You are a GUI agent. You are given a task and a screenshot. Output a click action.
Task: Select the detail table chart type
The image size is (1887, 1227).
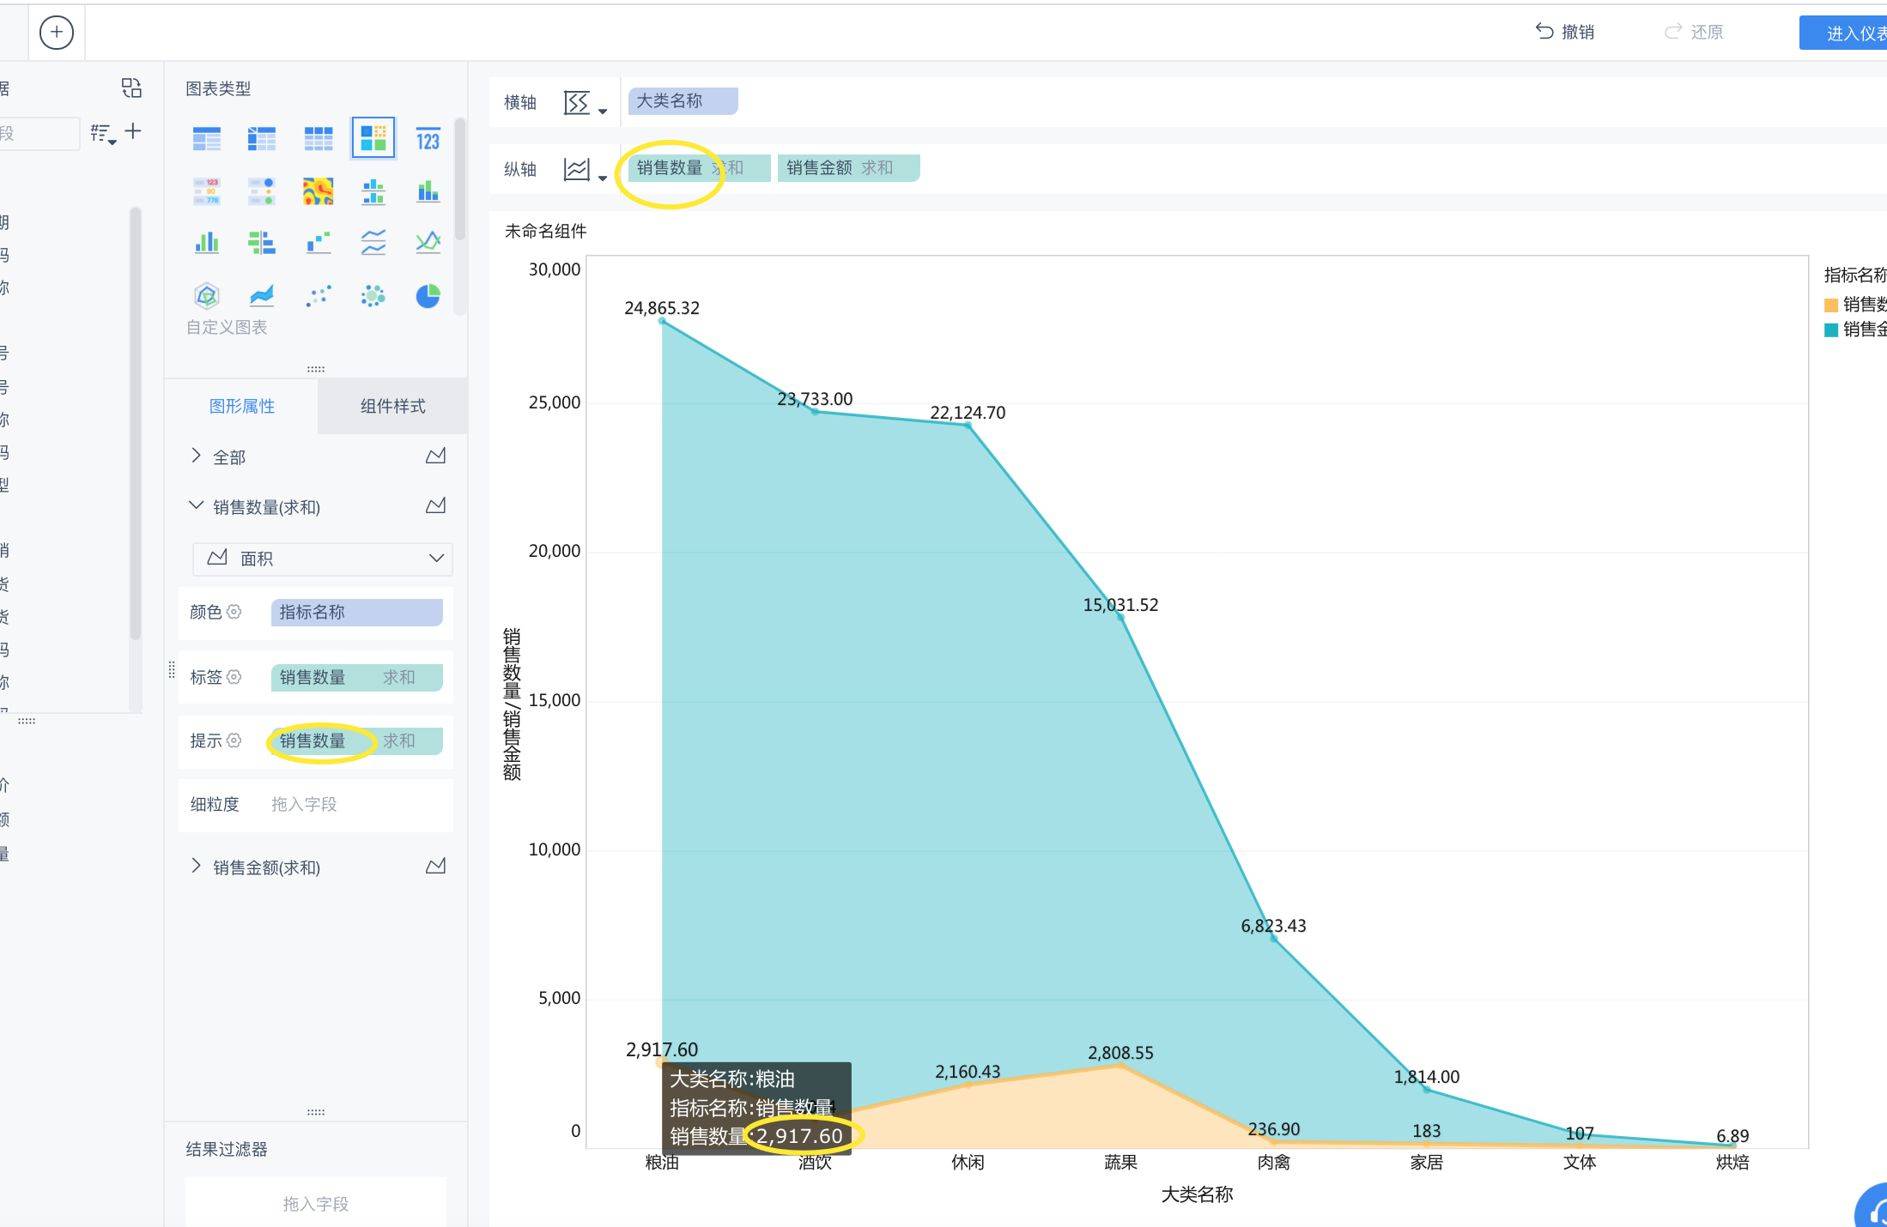pyautogui.click(x=318, y=138)
